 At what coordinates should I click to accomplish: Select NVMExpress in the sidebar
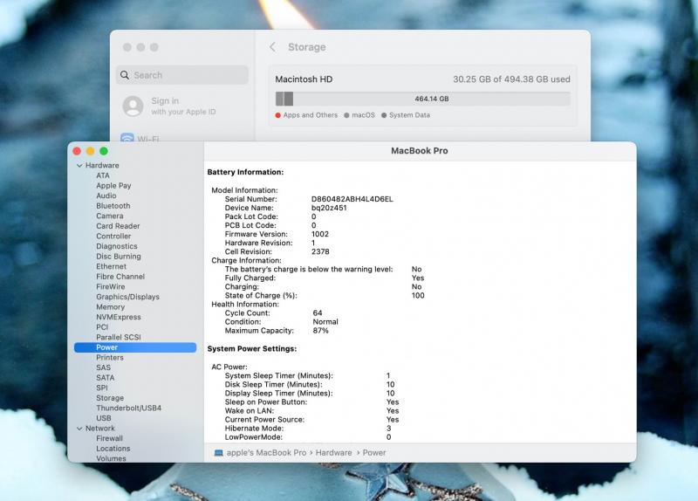[x=119, y=317]
